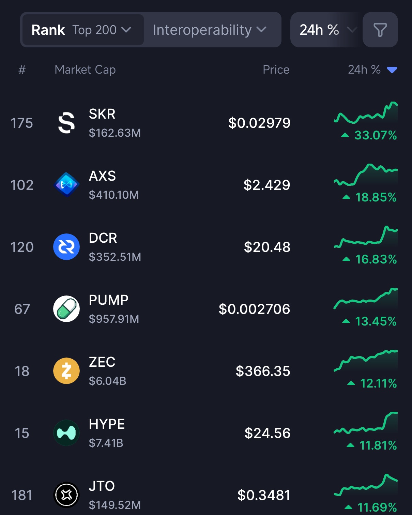Tap the SKR coin logo

tap(66, 123)
